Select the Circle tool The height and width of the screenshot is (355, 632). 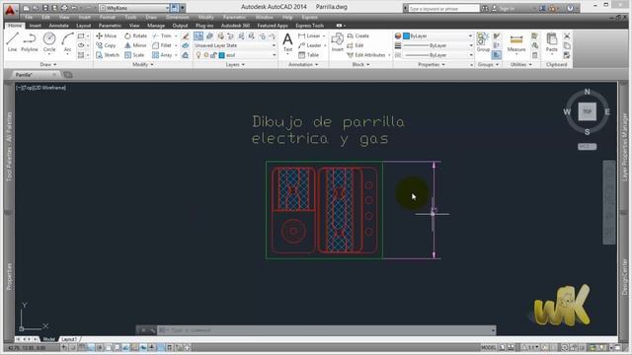click(49, 41)
